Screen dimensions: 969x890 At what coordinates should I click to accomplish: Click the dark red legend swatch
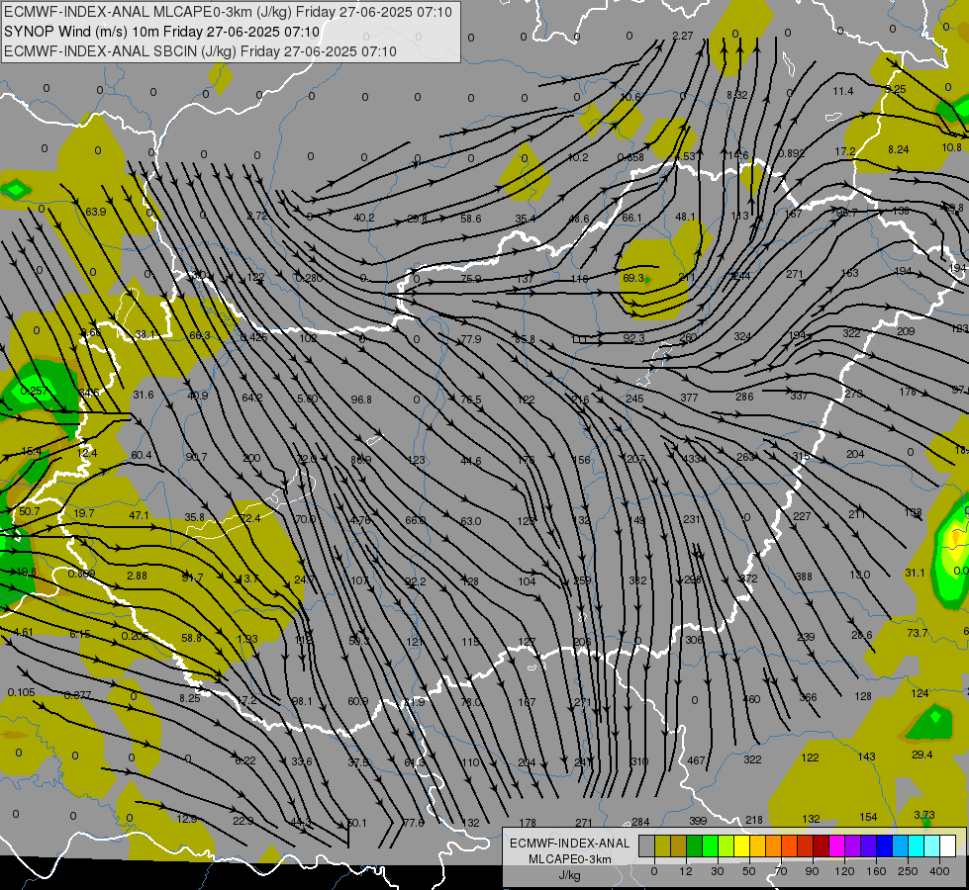coord(821,846)
